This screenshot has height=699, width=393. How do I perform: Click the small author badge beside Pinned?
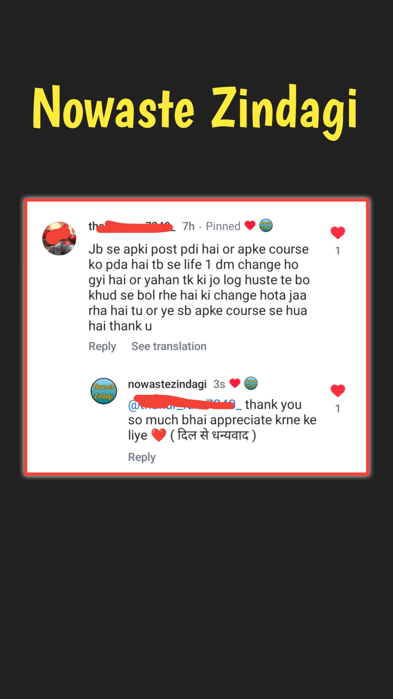pos(266,226)
